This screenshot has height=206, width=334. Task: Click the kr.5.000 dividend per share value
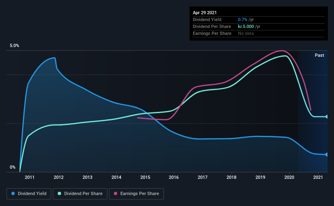point(246,26)
